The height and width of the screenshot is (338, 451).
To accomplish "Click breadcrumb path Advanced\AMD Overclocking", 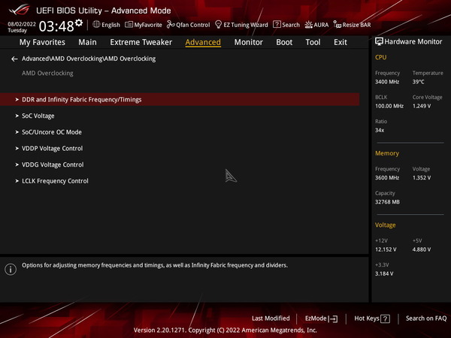I will coord(89,59).
